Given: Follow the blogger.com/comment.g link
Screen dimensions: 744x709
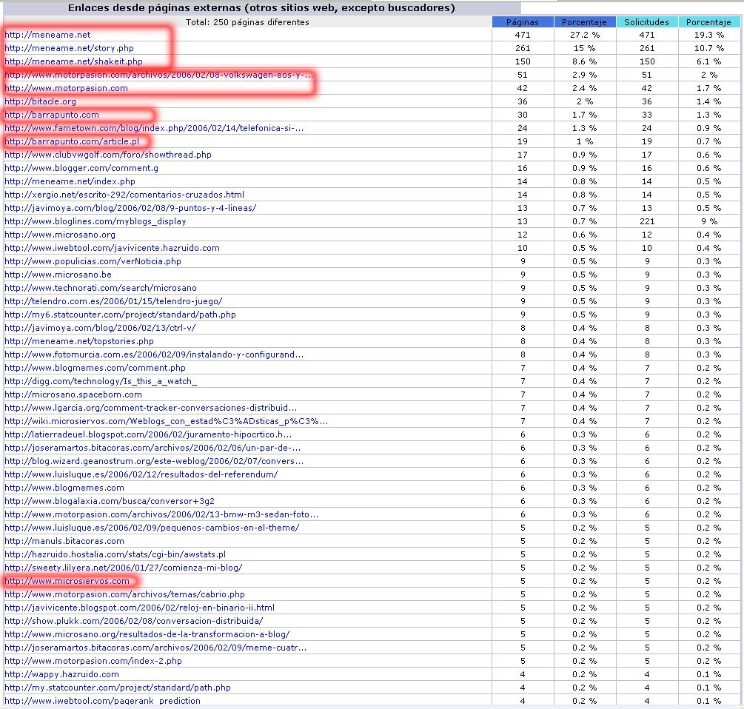Looking at the screenshot, I should click(x=81, y=167).
